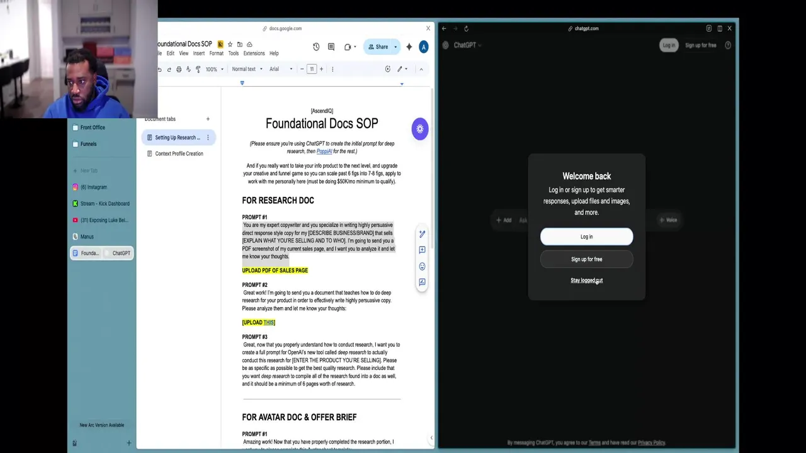Open options for Setting Up Research tab
This screenshot has height=453, width=806.
point(208,138)
